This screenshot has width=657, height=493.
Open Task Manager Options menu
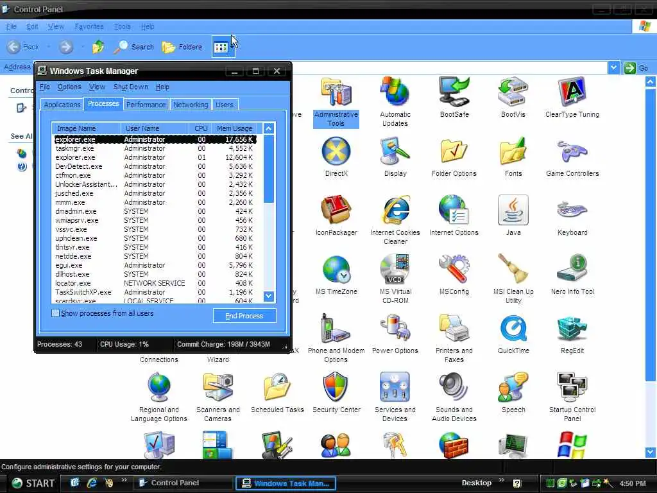[x=69, y=87]
